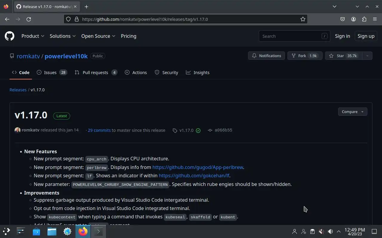382x238 pixels.
Task: Open the Firefox account icon
Action: tap(353, 19)
